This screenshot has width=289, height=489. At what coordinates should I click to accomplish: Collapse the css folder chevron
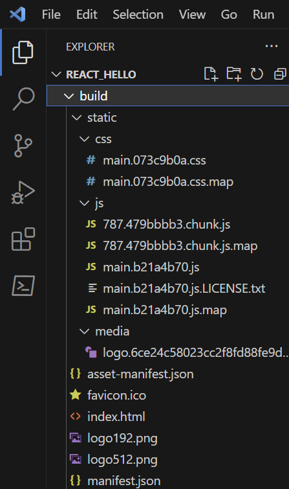click(x=85, y=139)
